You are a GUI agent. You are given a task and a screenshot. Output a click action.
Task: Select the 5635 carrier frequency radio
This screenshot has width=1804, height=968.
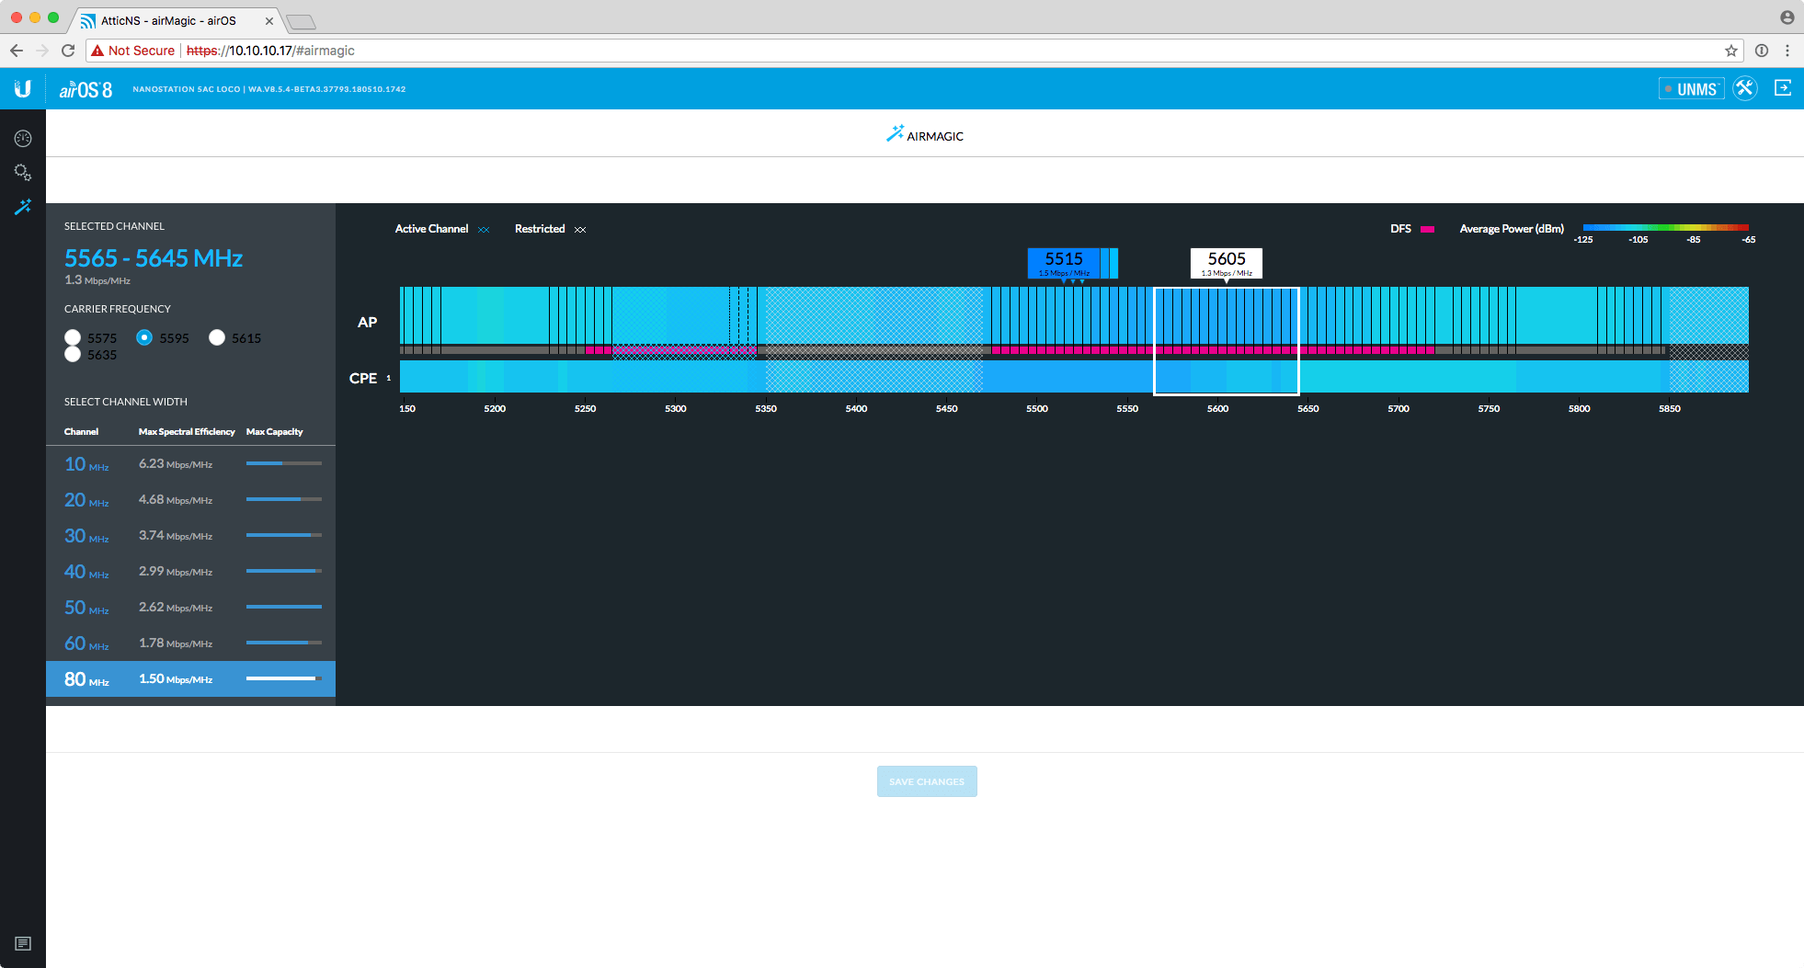click(x=73, y=355)
